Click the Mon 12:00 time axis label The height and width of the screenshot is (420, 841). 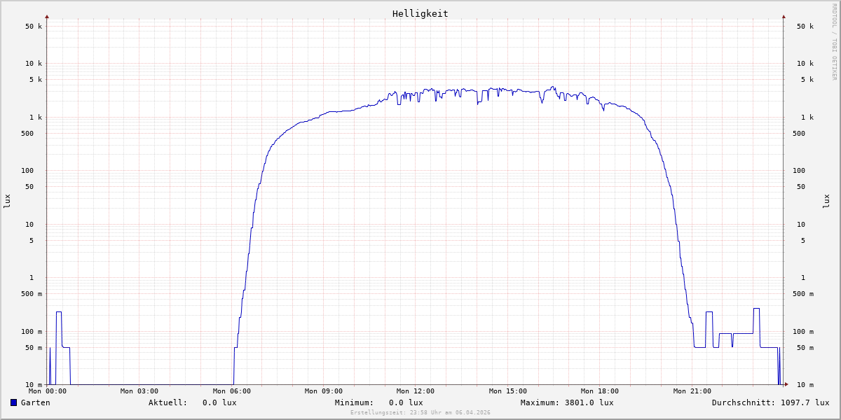click(416, 391)
